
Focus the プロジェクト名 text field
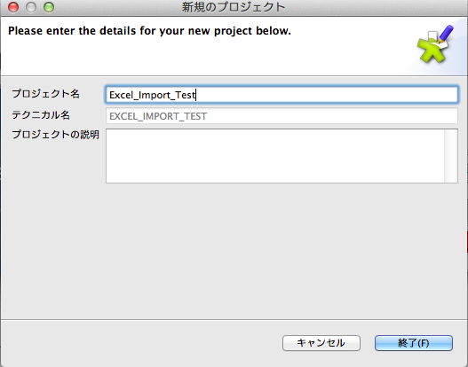point(282,95)
